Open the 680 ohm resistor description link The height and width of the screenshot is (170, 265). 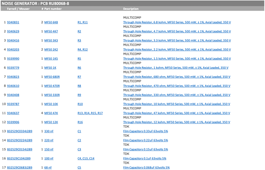click(177, 77)
